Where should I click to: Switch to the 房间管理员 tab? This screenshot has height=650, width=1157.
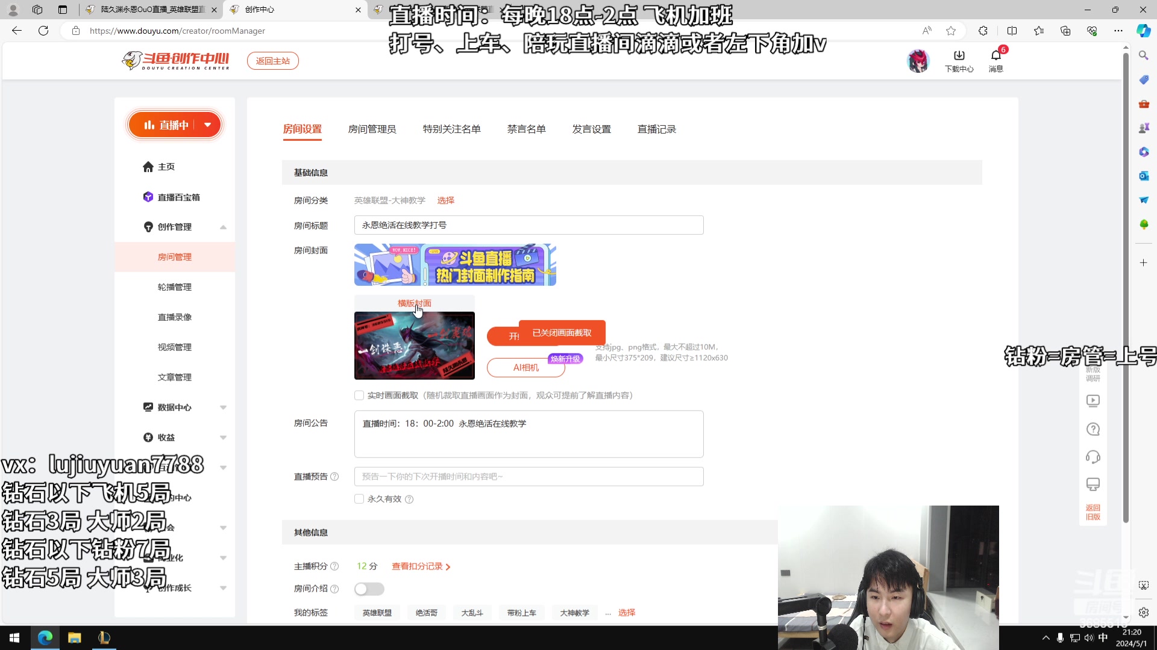(x=372, y=129)
